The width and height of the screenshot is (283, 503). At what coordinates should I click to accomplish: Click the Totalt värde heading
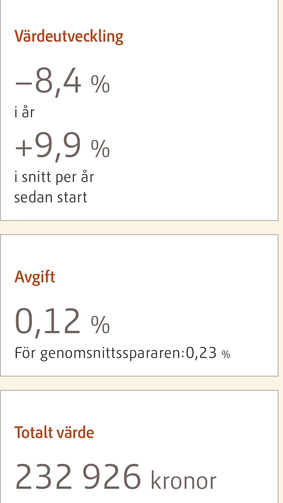[54, 432]
